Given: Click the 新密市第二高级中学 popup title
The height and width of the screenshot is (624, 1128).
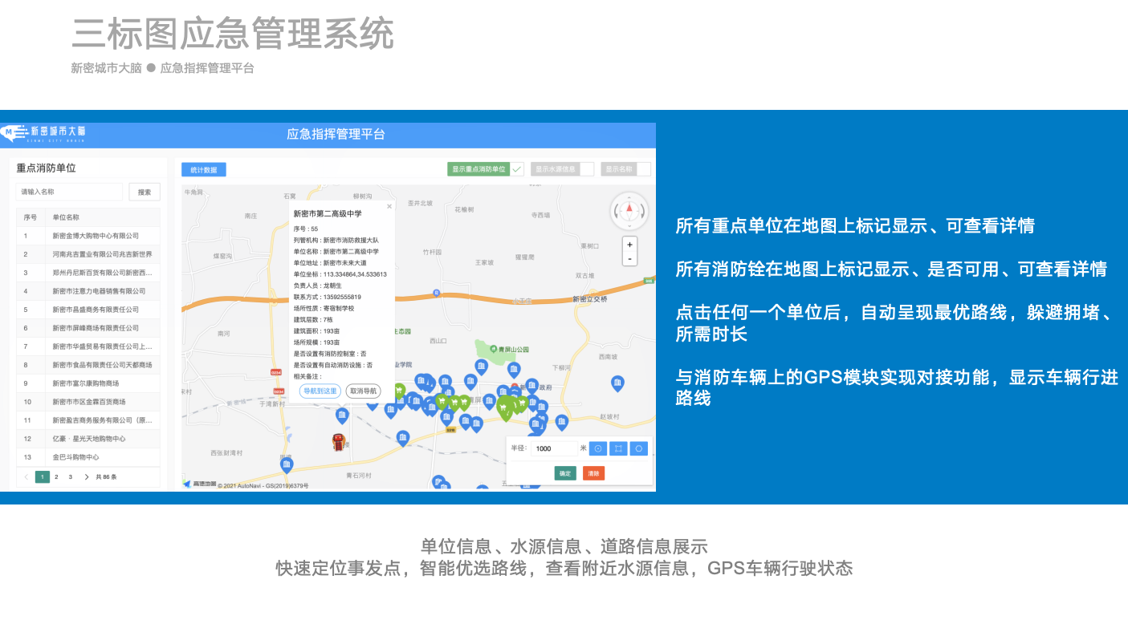Looking at the screenshot, I should 328,214.
